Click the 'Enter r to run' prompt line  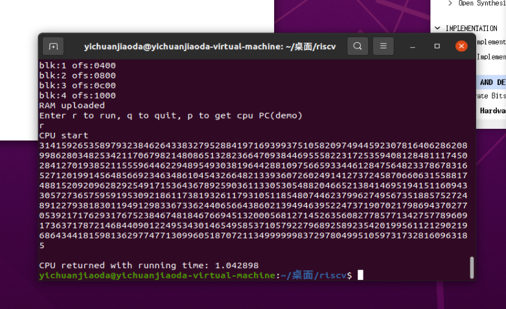pos(170,115)
